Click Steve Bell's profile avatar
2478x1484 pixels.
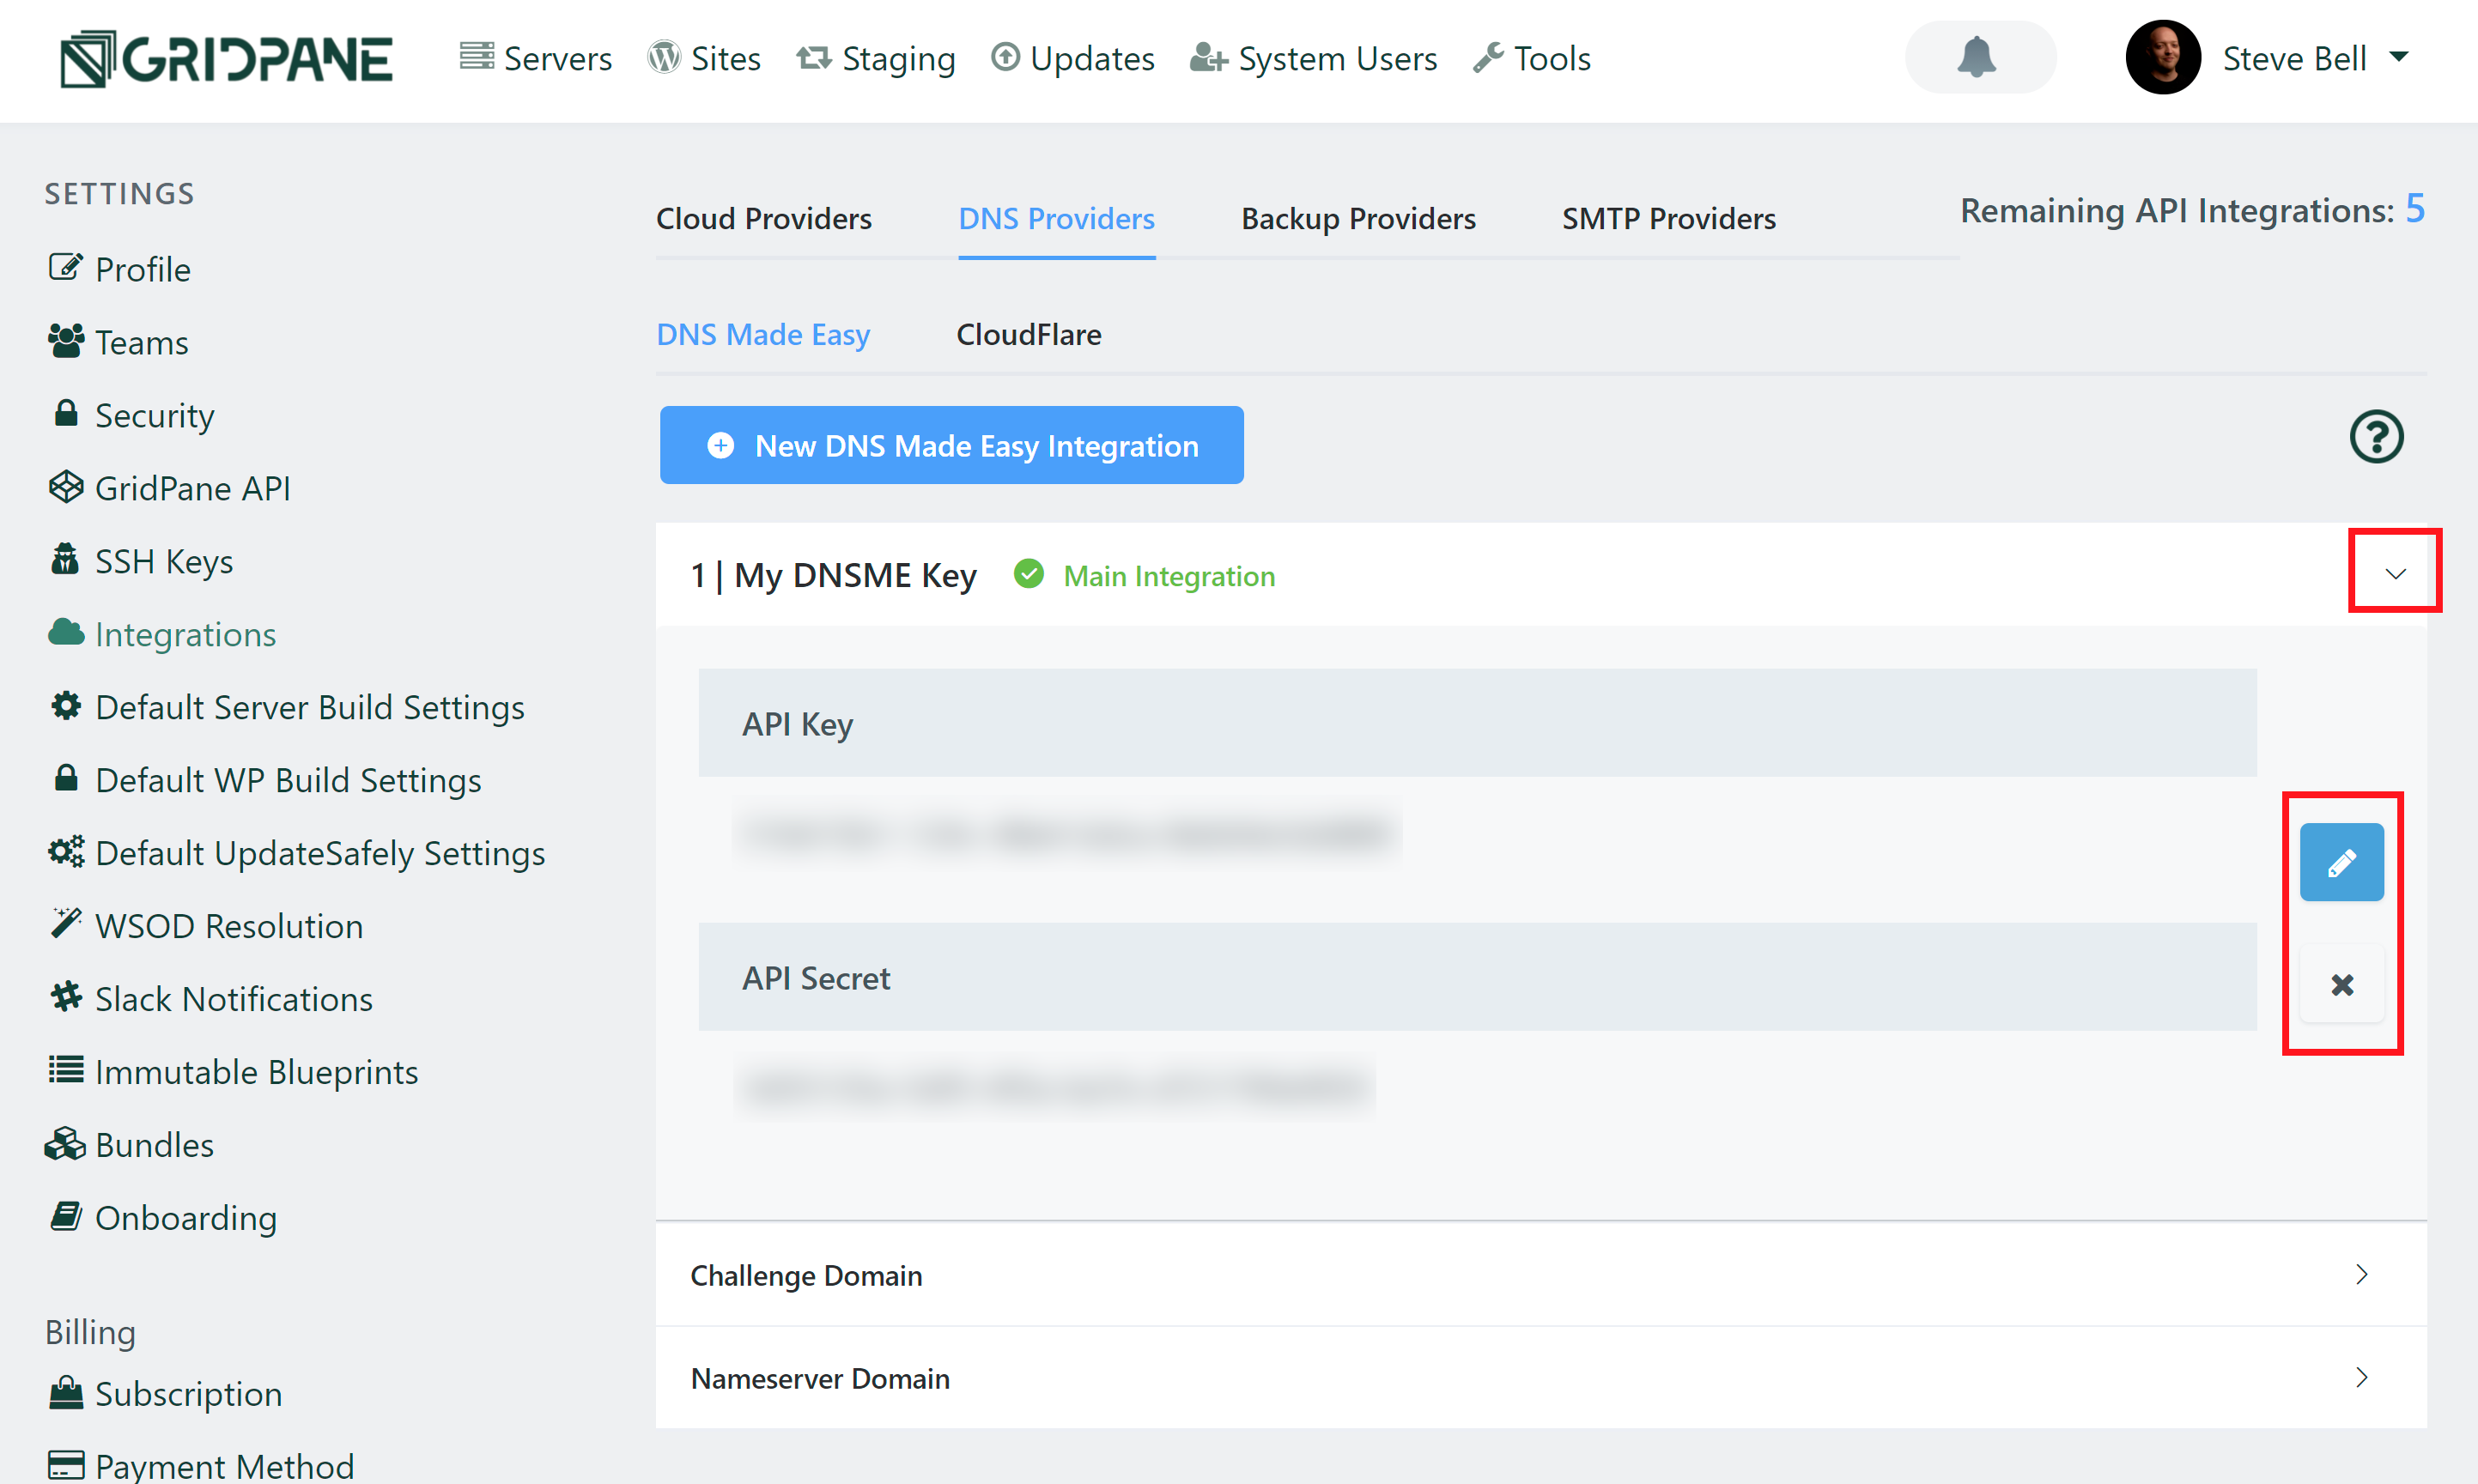point(2163,58)
